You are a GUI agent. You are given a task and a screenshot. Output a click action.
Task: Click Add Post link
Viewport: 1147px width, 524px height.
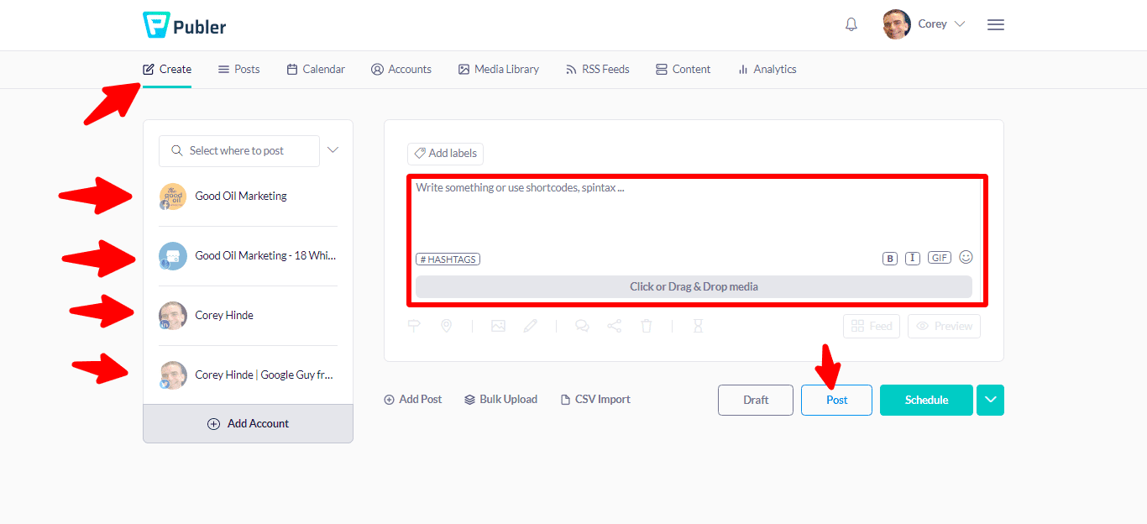tap(413, 400)
